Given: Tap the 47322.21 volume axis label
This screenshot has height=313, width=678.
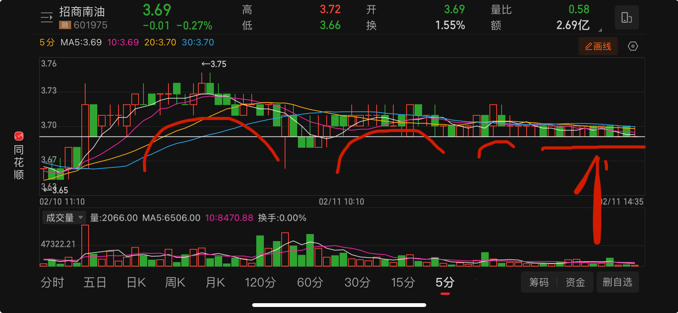Looking at the screenshot, I should tap(58, 244).
